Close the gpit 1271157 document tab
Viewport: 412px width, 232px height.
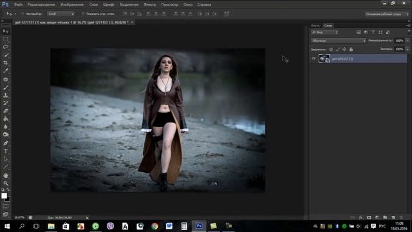(x=132, y=23)
